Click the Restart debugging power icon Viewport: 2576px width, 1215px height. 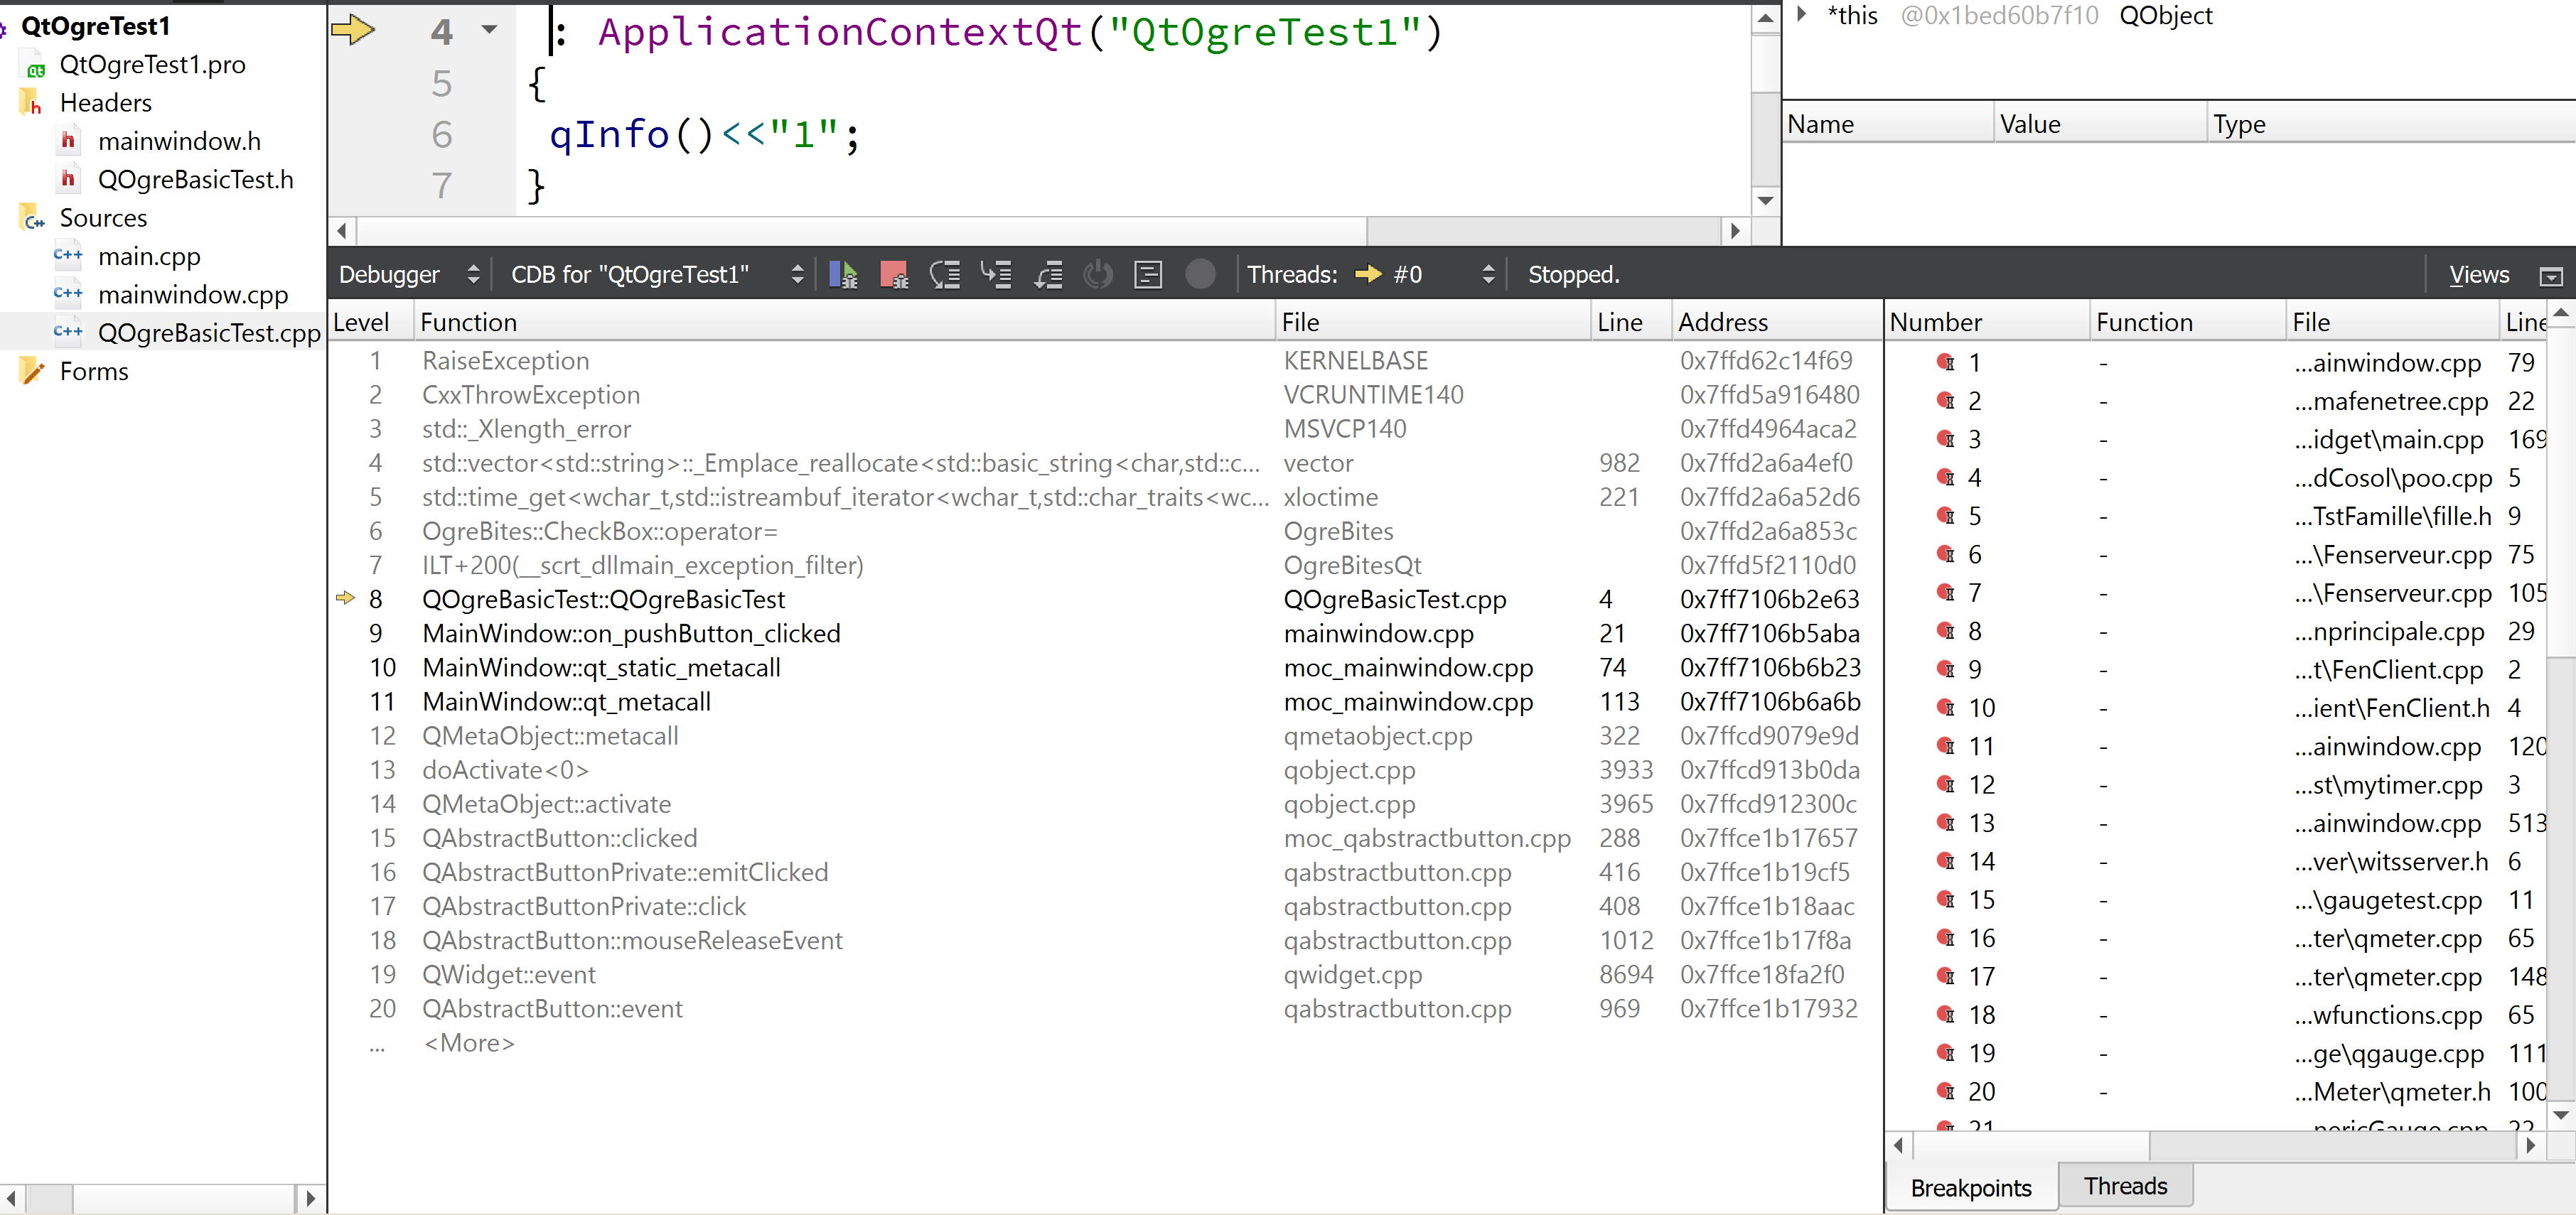[1098, 274]
